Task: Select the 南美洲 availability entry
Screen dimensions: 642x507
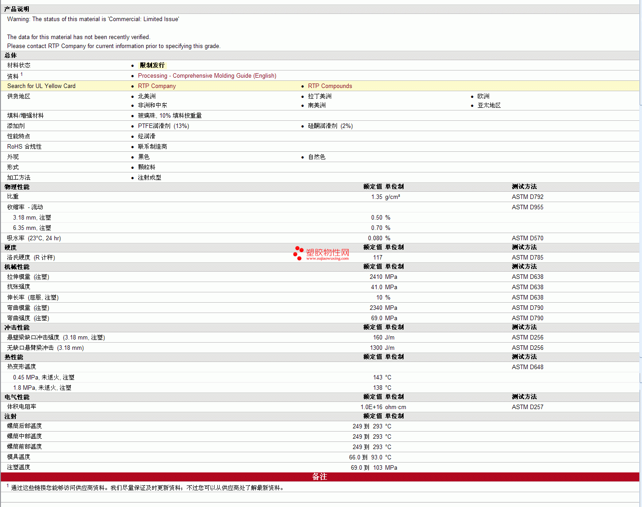Action: tap(317, 106)
